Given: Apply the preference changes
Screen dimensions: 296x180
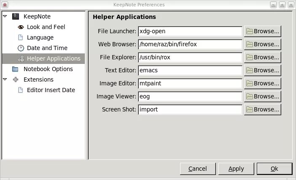Looking at the screenshot, I should click(236, 169).
